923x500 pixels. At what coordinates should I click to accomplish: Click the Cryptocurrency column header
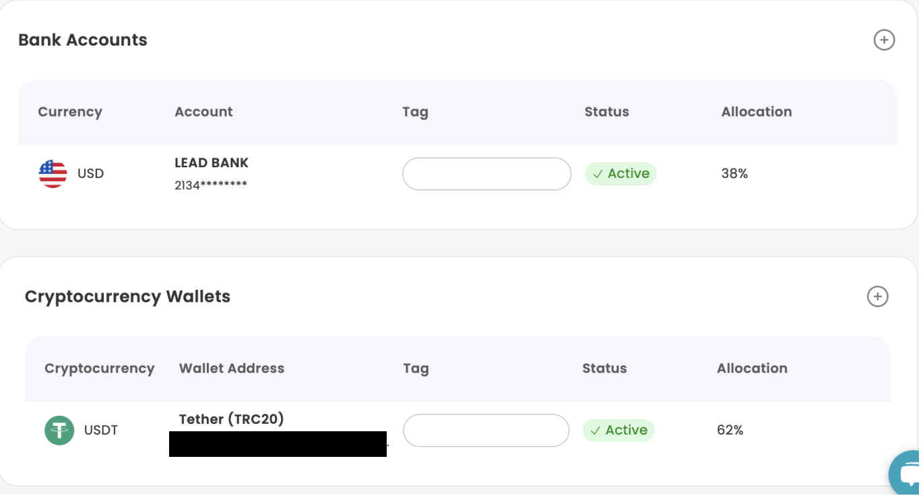tap(99, 369)
